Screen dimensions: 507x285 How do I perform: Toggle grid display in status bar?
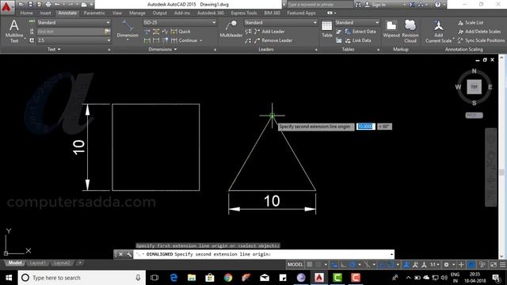pyautogui.click(x=310, y=264)
